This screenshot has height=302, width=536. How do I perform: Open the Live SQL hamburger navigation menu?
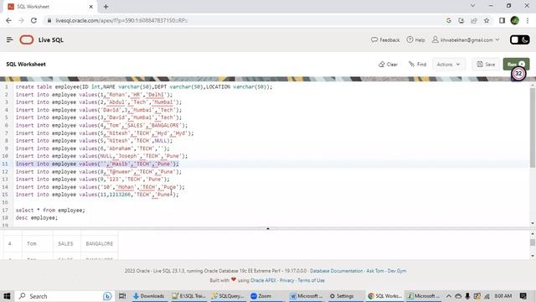point(9,39)
